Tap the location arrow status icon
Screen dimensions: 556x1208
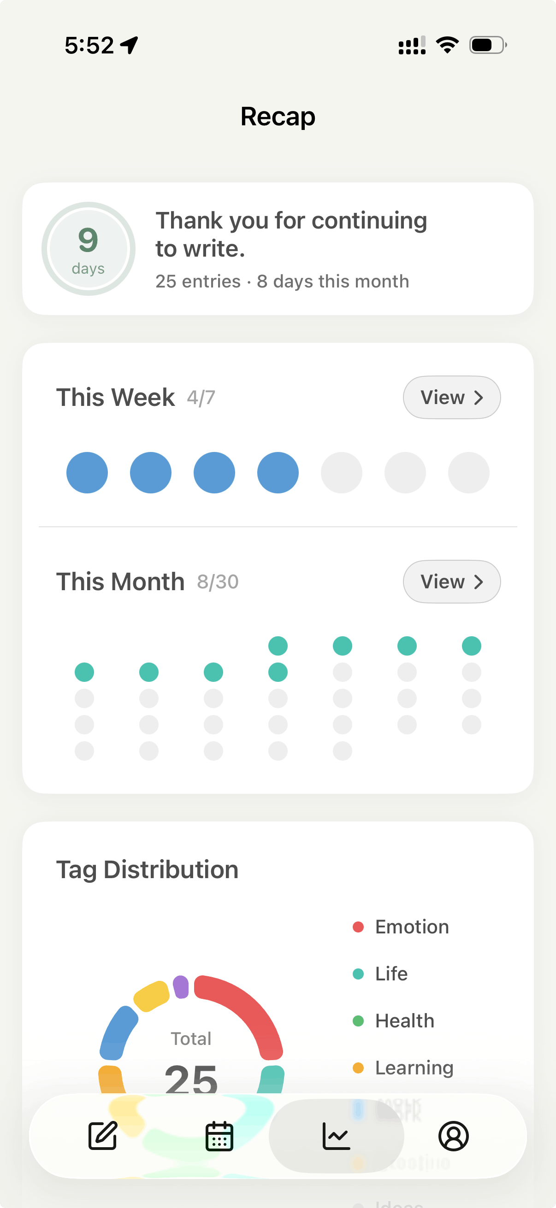pos(129,45)
